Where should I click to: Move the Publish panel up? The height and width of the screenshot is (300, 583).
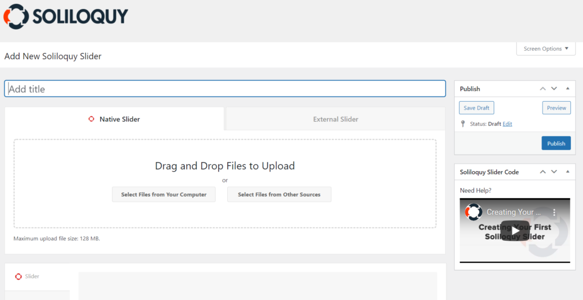(543, 89)
